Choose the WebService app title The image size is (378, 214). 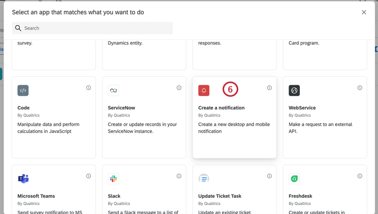302,108
